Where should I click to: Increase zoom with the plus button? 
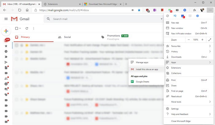tap(202, 40)
